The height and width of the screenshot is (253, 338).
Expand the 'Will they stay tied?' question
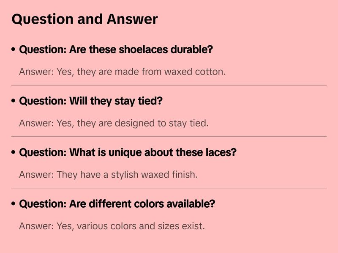tap(91, 101)
